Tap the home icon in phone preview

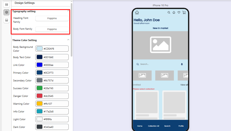[137, 12]
